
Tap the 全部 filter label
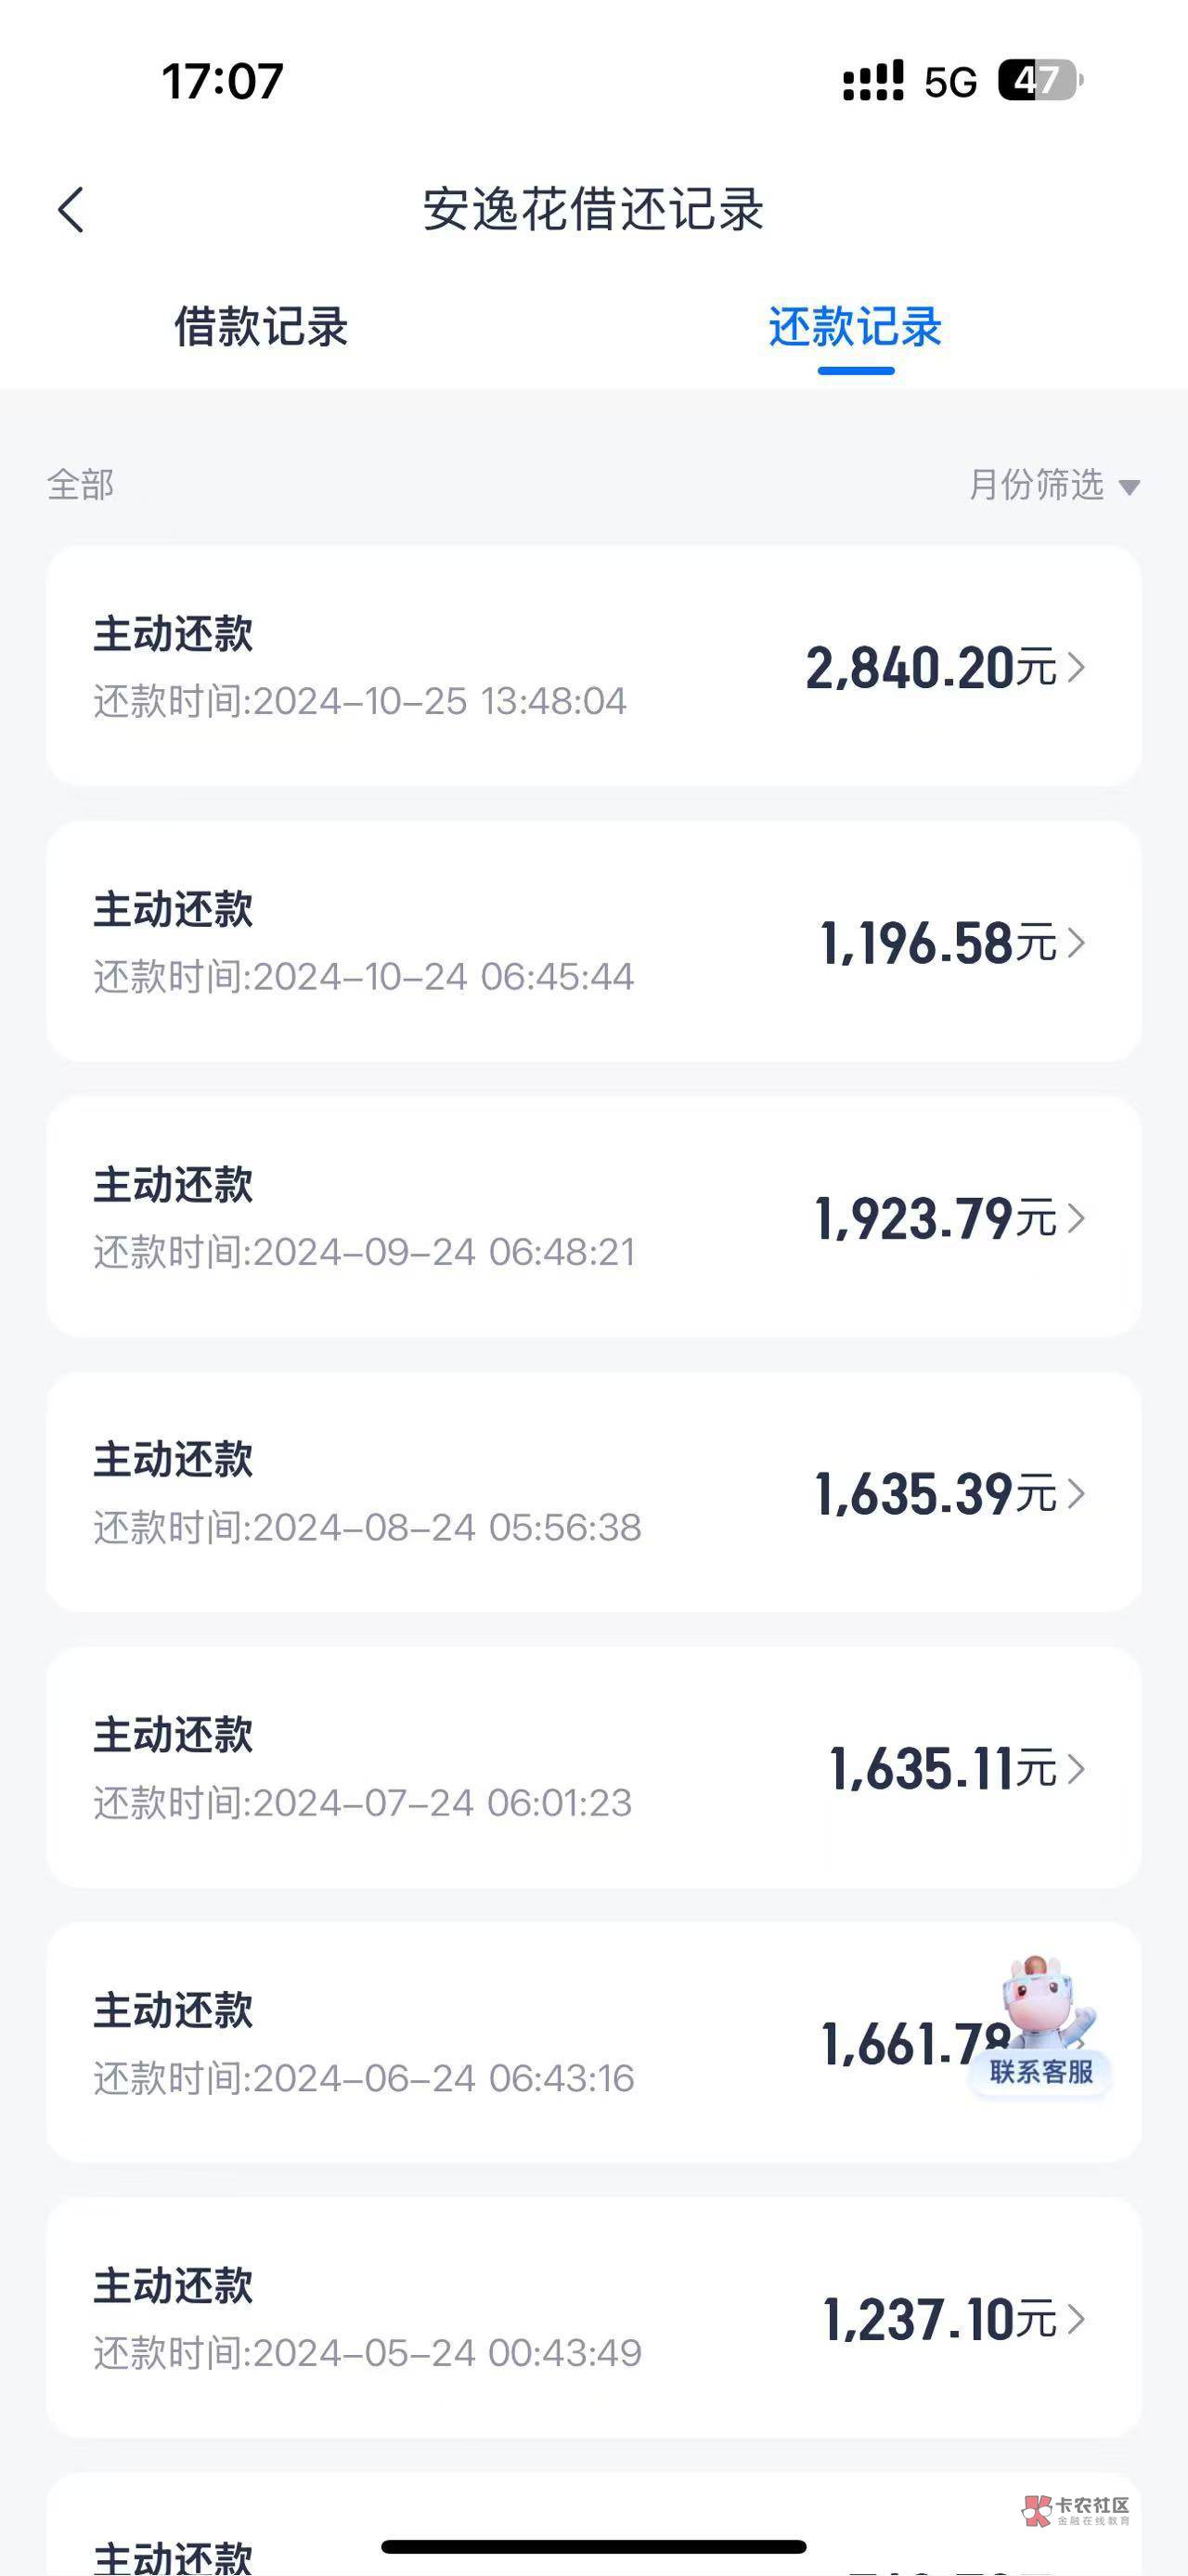[x=81, y=485]
